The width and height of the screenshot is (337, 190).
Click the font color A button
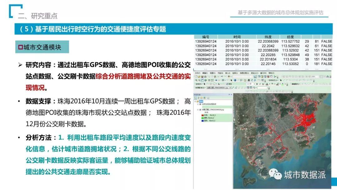click(x=267, y=84)
